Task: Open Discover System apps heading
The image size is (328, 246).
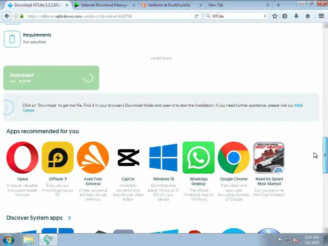Action: (34, 218)
